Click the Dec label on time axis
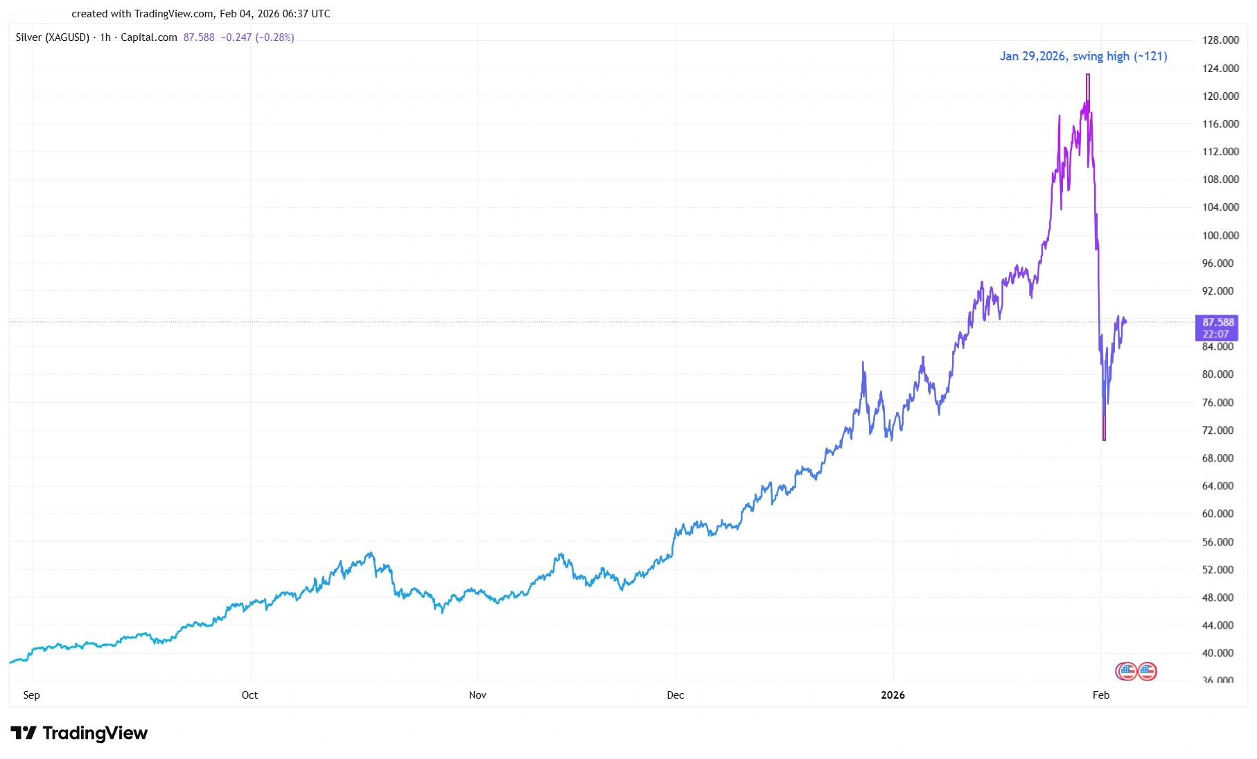Image resolution: width=1257 pixels, height=759 pixels. [x=675, y=695]
